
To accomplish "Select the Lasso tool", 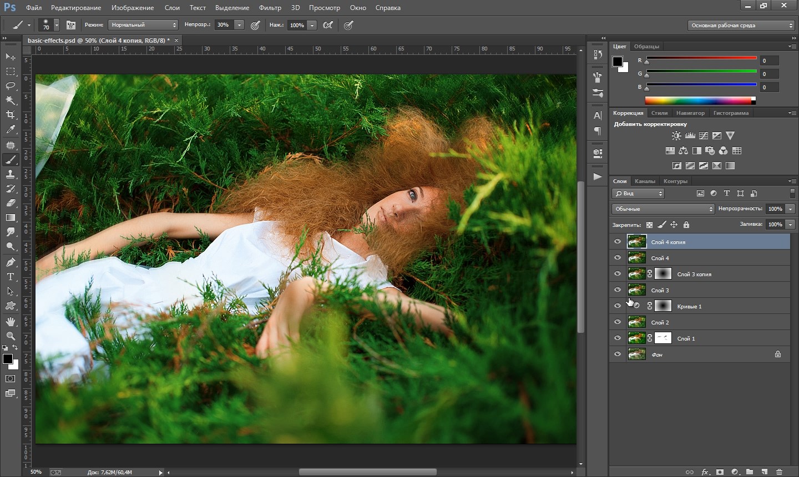I will pyautogui.click(x=11, y=86).
